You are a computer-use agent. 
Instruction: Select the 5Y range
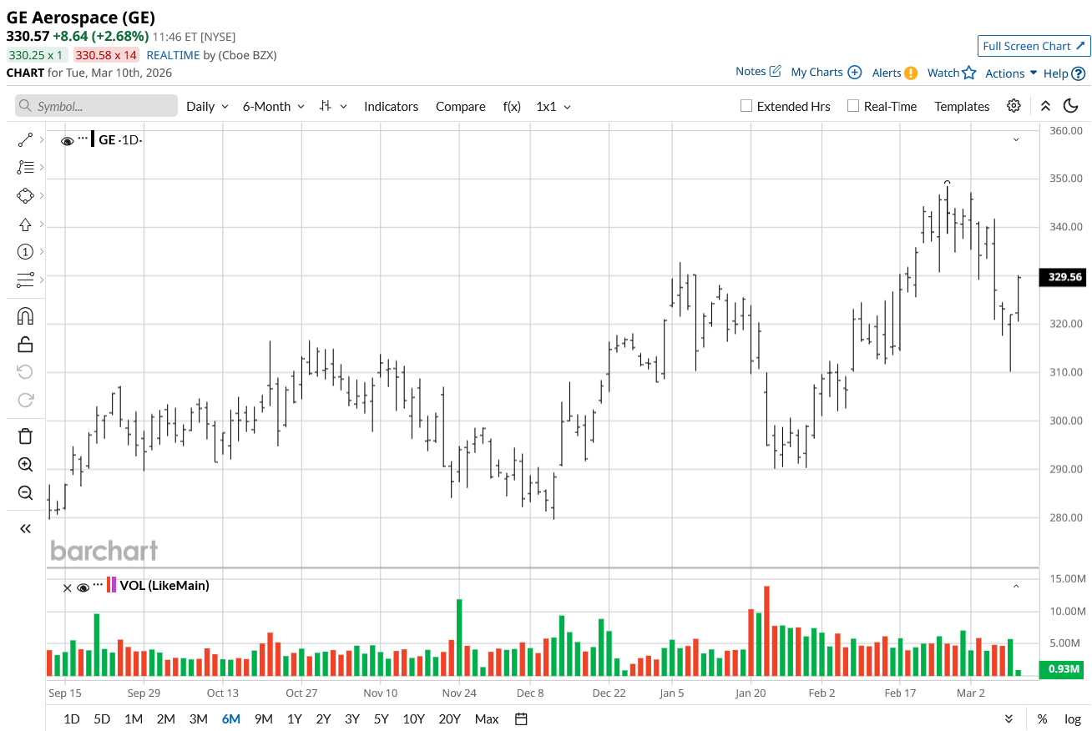pos(381,719)
